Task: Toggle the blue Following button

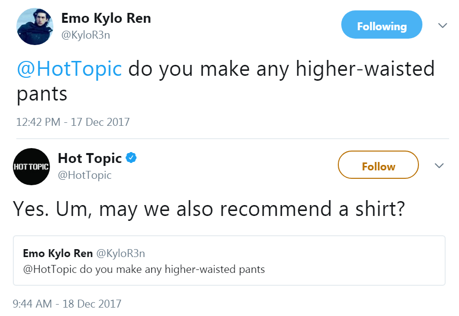Action: click(x=381, y=26)
